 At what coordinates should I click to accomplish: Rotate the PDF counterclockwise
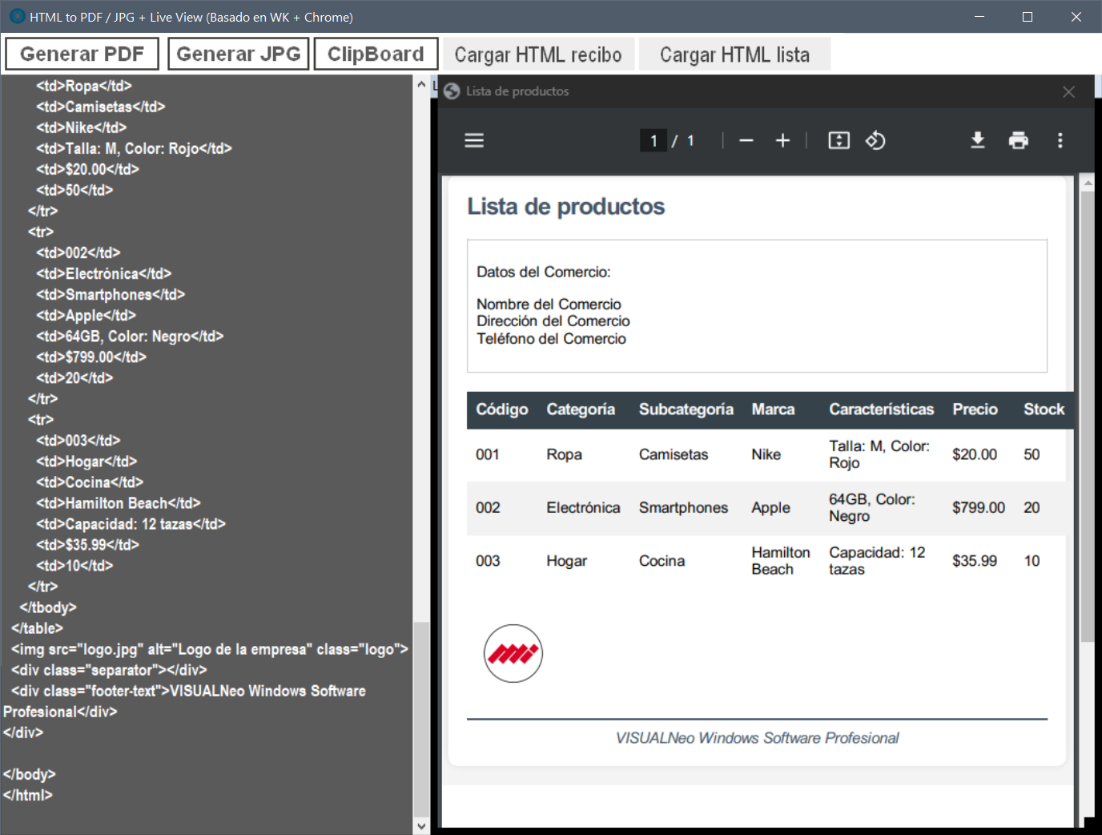click(875, 141)
